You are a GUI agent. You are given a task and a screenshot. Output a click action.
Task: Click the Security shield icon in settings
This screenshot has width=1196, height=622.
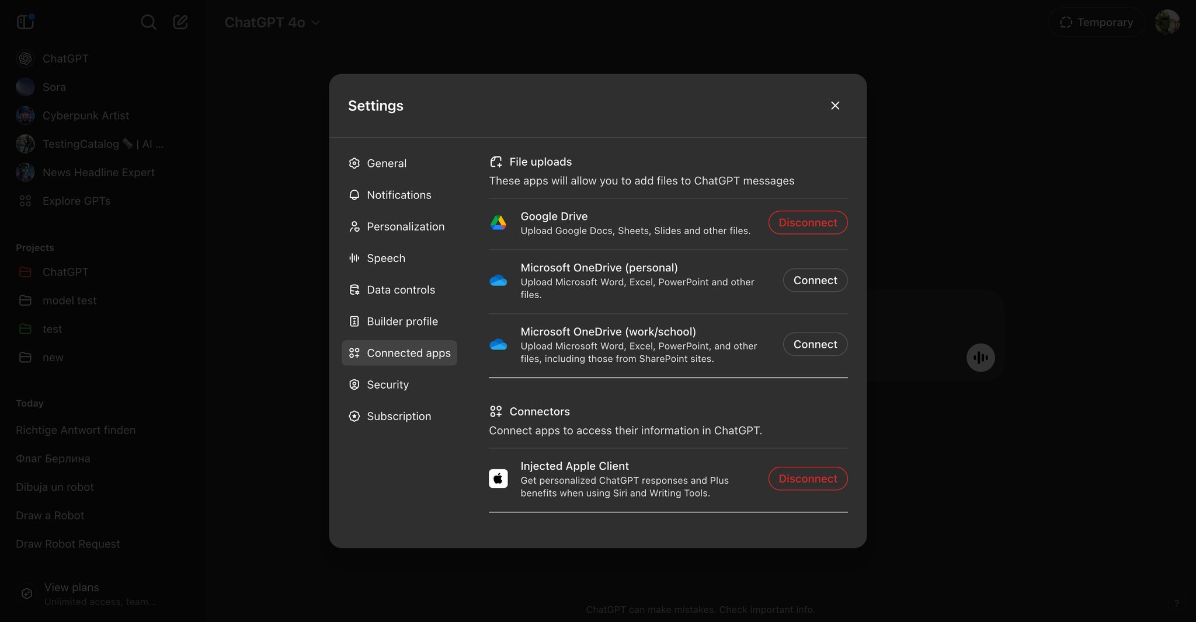coord(354,385)
